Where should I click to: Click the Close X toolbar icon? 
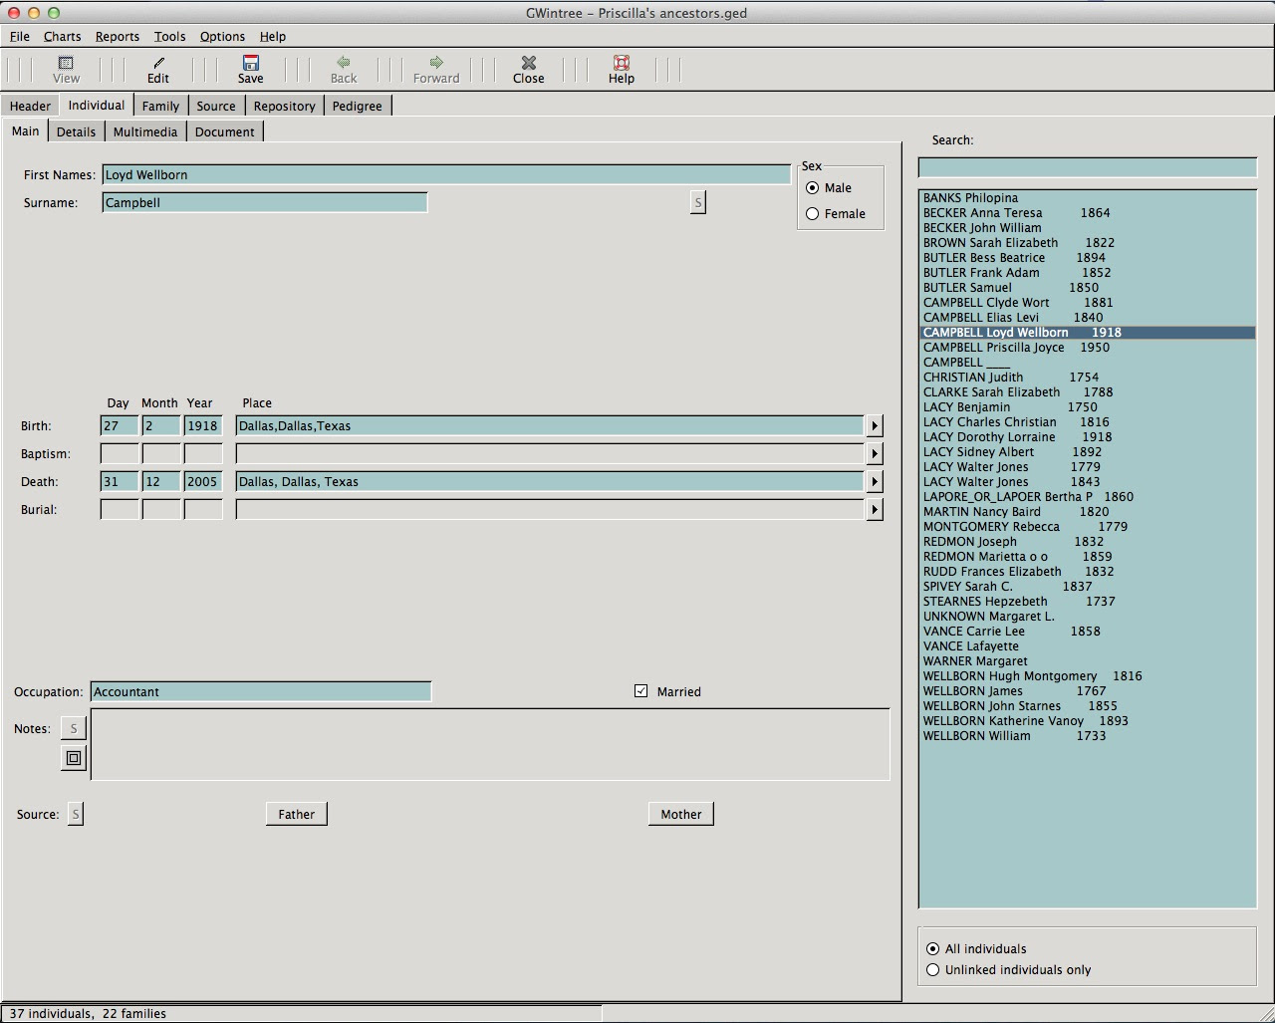[528, 63]
